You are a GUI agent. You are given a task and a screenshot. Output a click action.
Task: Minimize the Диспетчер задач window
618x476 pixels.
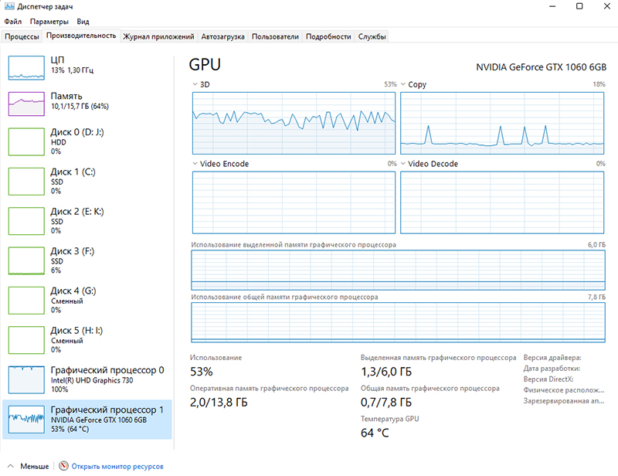552,6
